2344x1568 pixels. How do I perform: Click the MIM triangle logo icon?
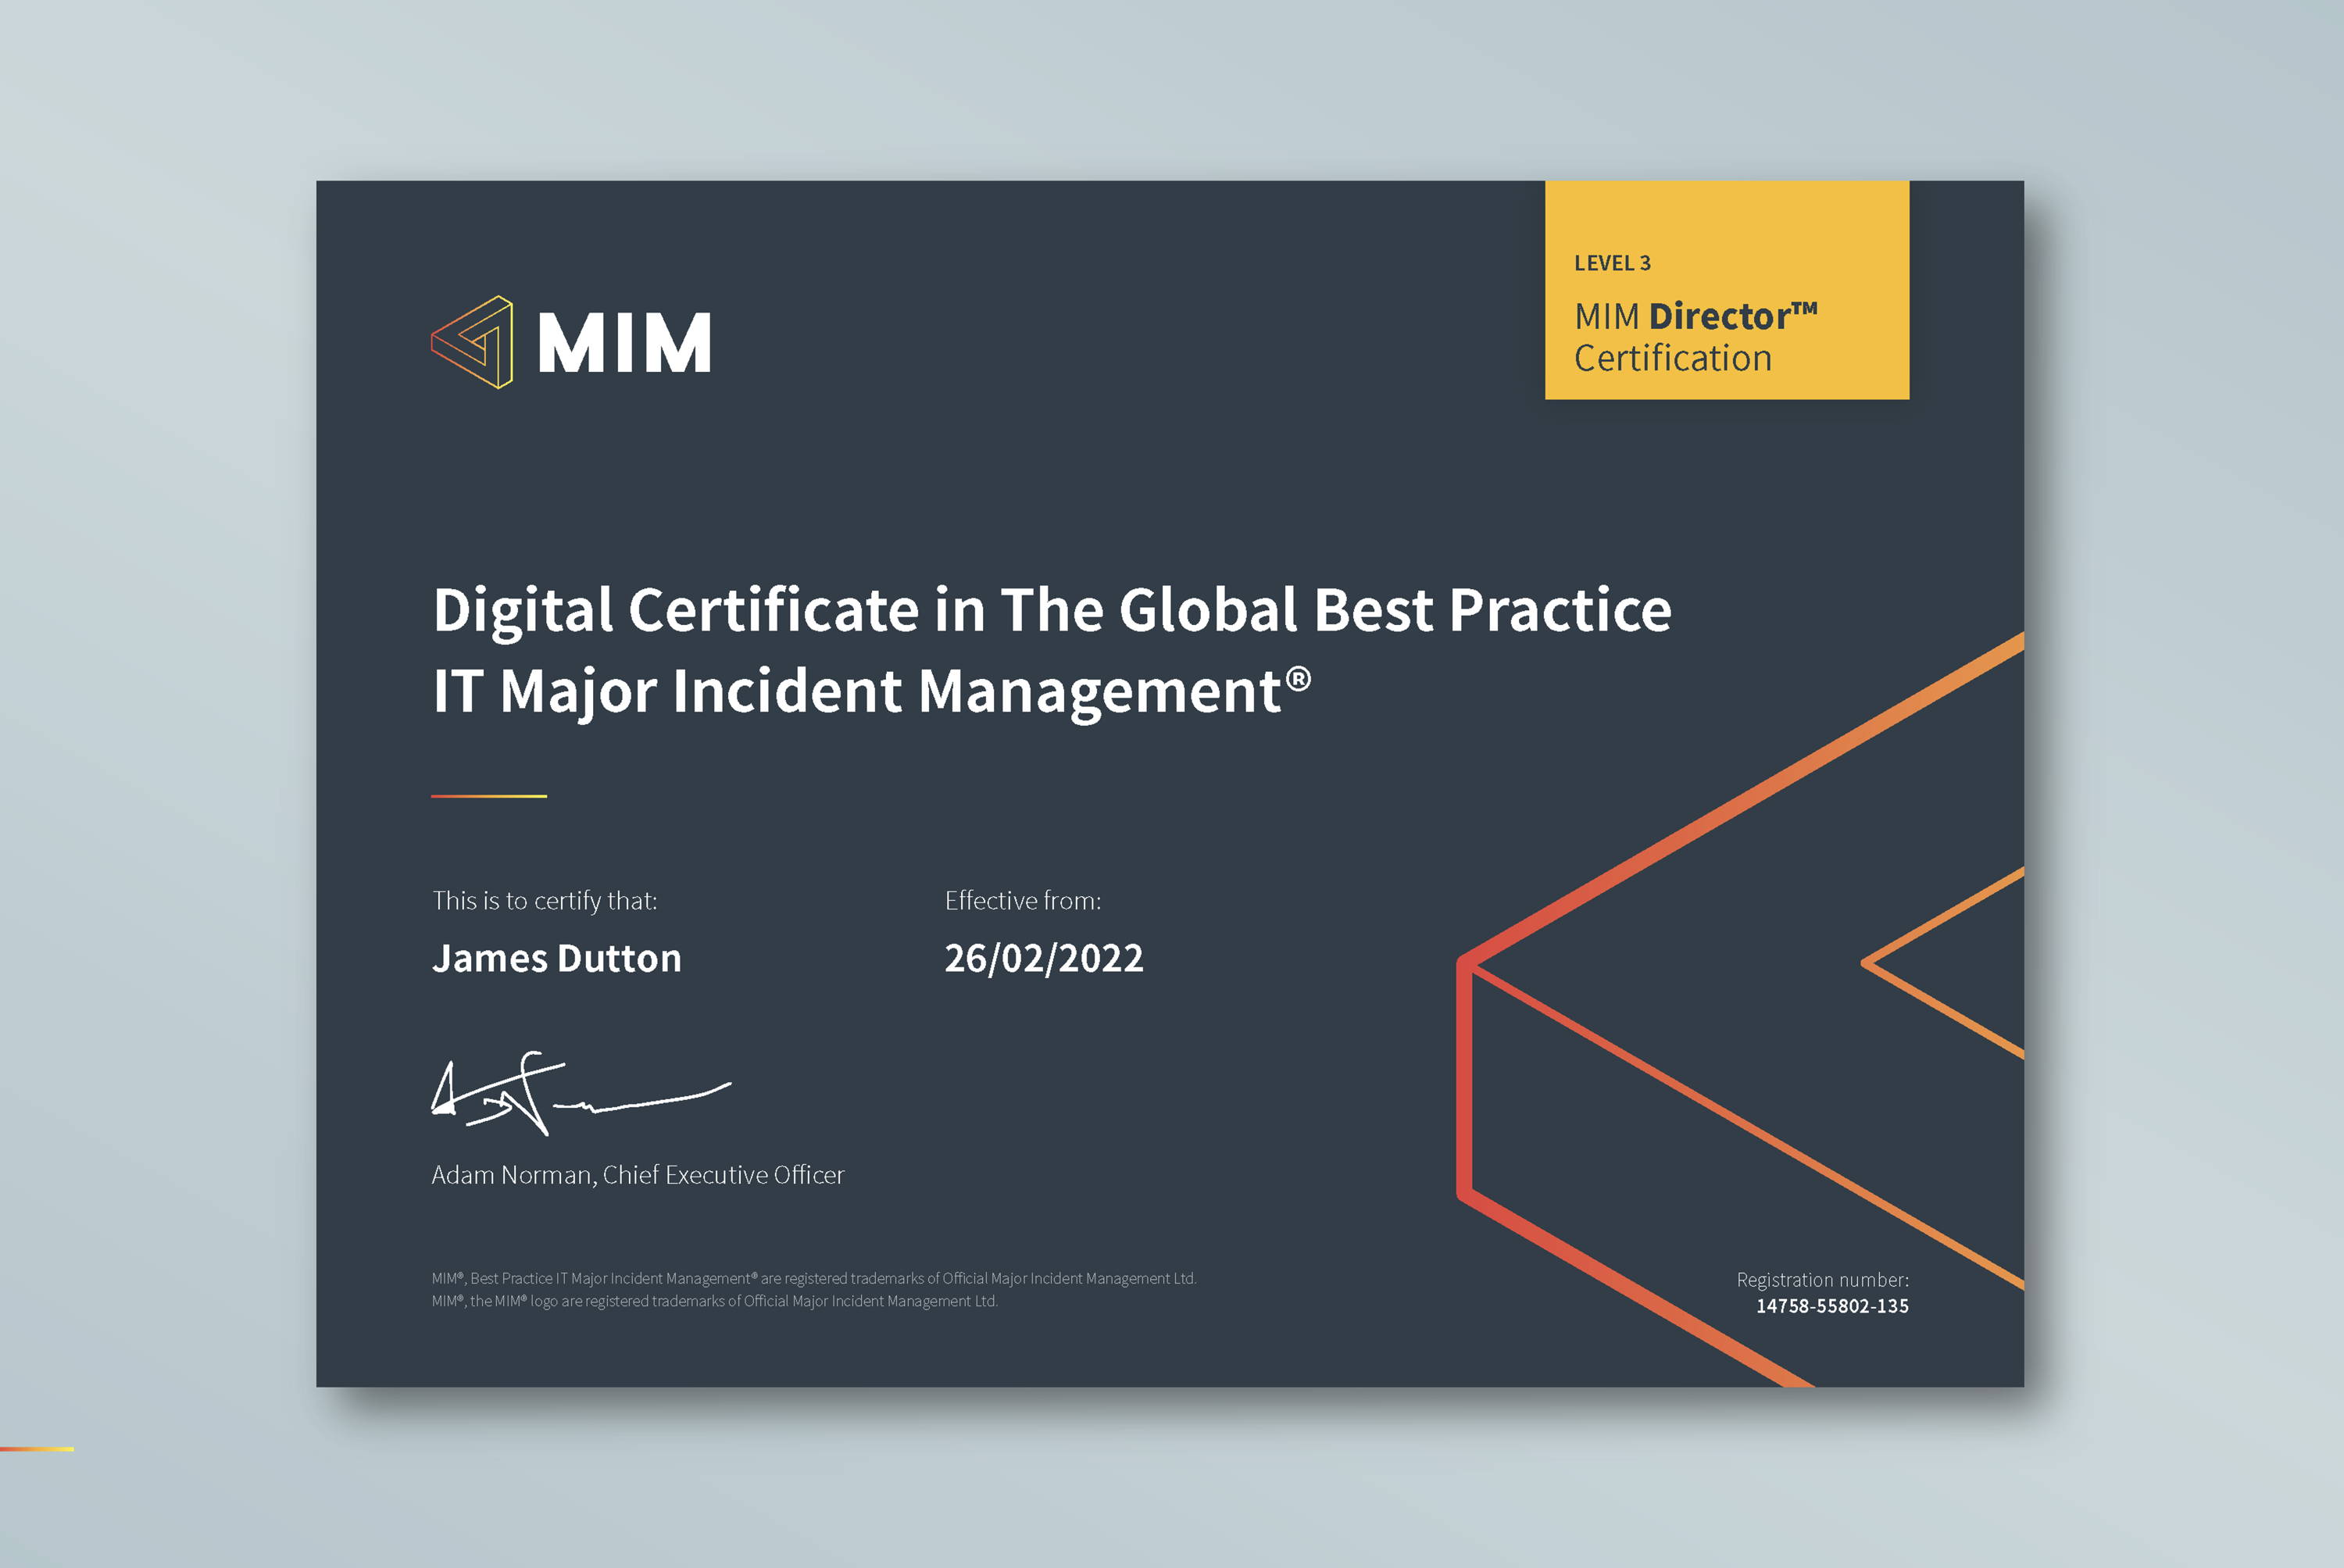472,342
